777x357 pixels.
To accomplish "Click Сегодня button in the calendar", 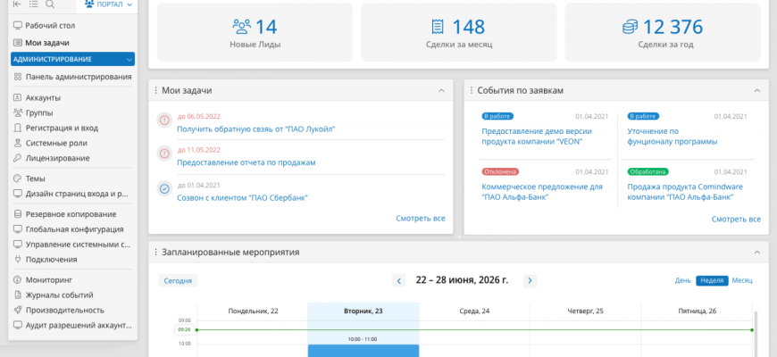I will (x=177, y=280).
